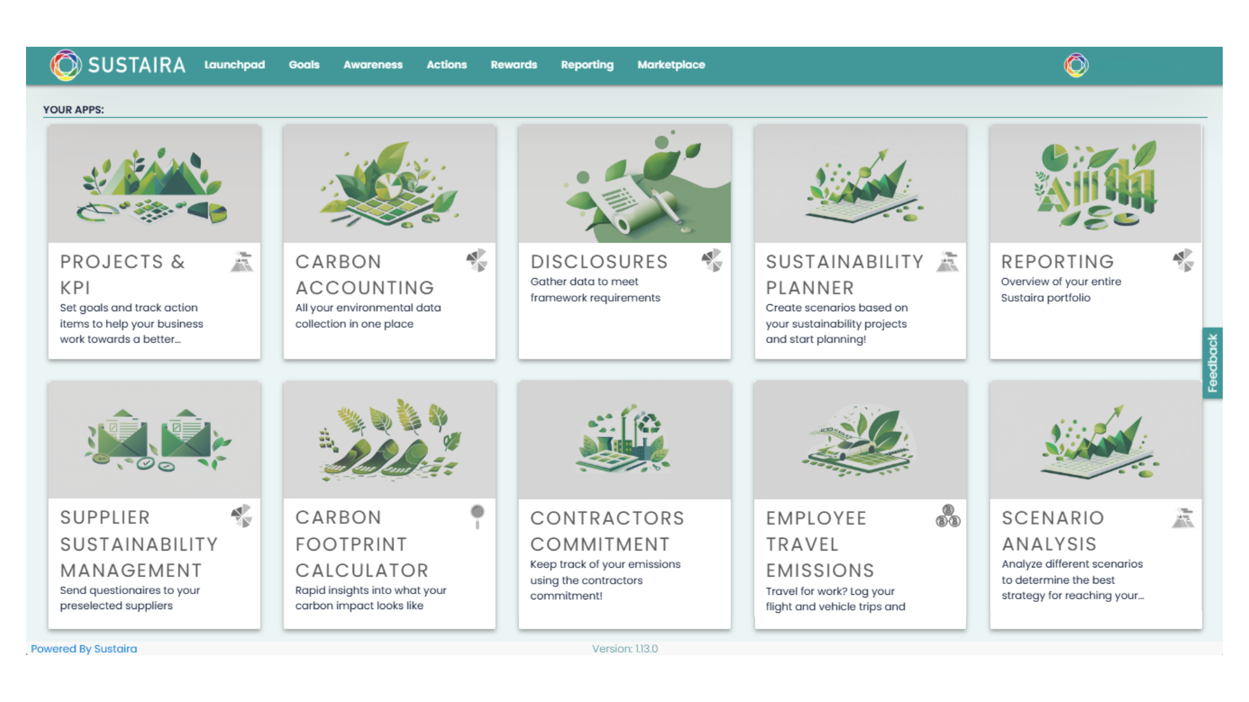Screen dimensions: 1249x702
Task: Click mountain icon on Sustainability Planner card
Action: (x=947, y=261)
